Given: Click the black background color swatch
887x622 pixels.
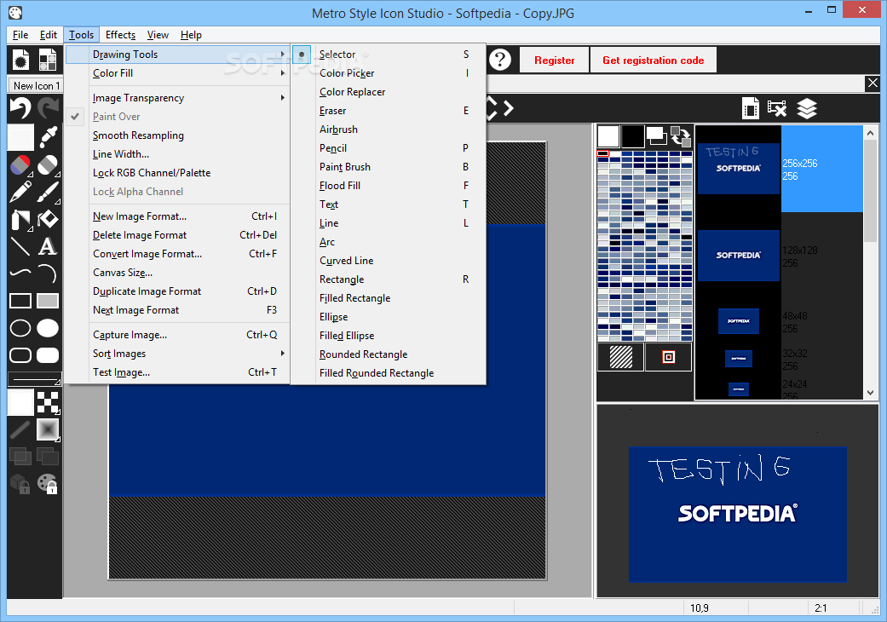Looking at the screenshot, I should (632, 136).
